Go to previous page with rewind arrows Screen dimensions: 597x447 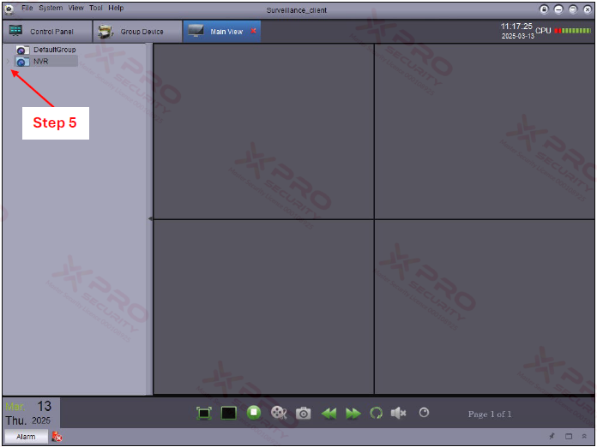coord(329,413)
